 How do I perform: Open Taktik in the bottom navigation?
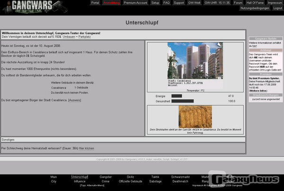pos(155,177)
